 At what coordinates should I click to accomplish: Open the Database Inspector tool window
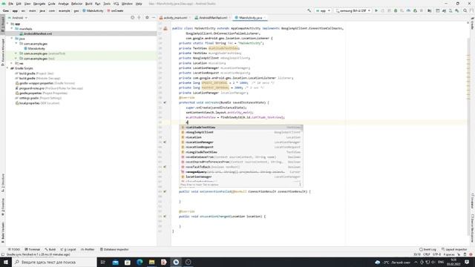point(114,249)
